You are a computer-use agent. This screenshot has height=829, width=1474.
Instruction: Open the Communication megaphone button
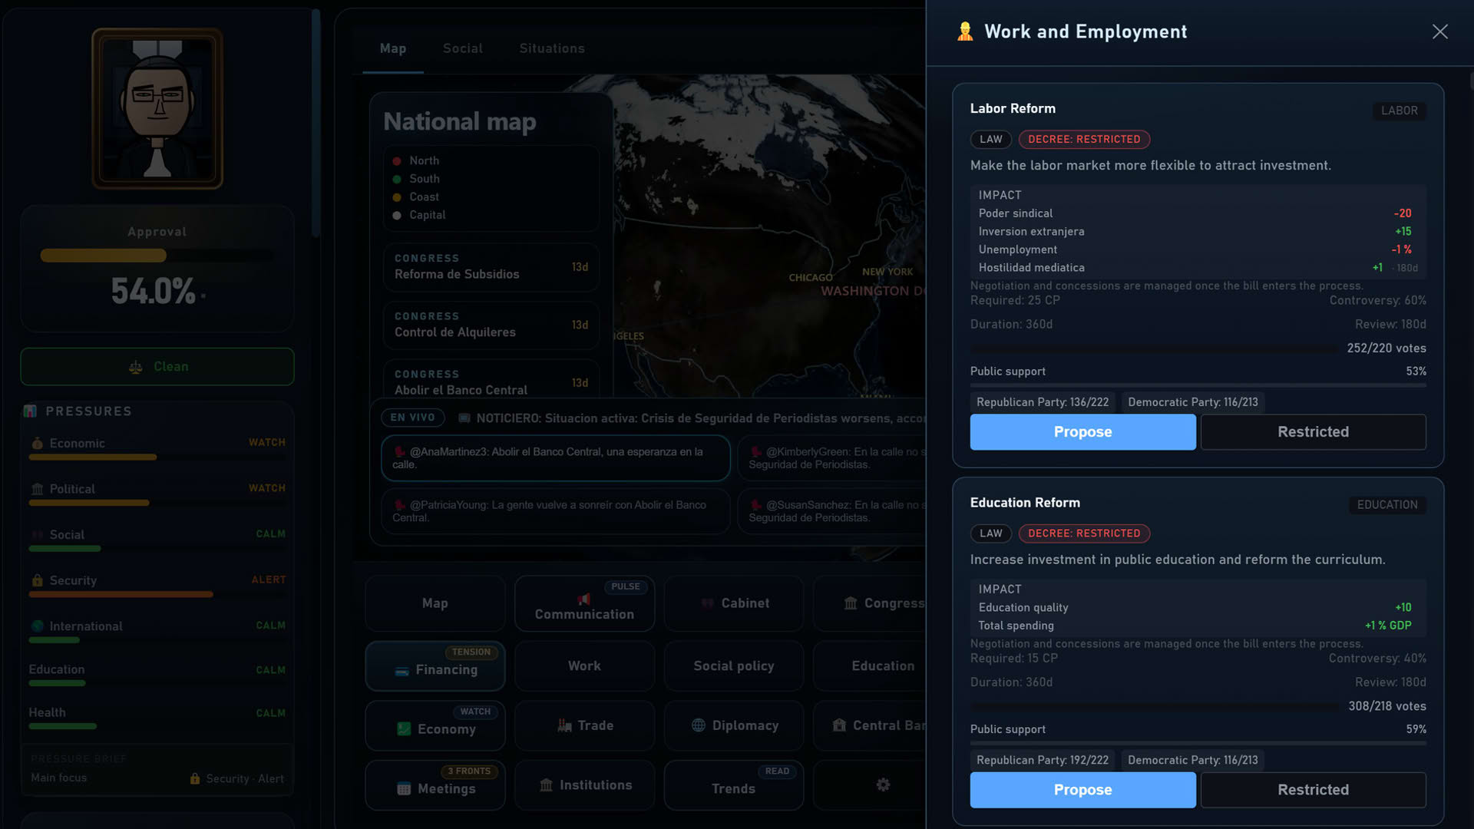point(584,603)
